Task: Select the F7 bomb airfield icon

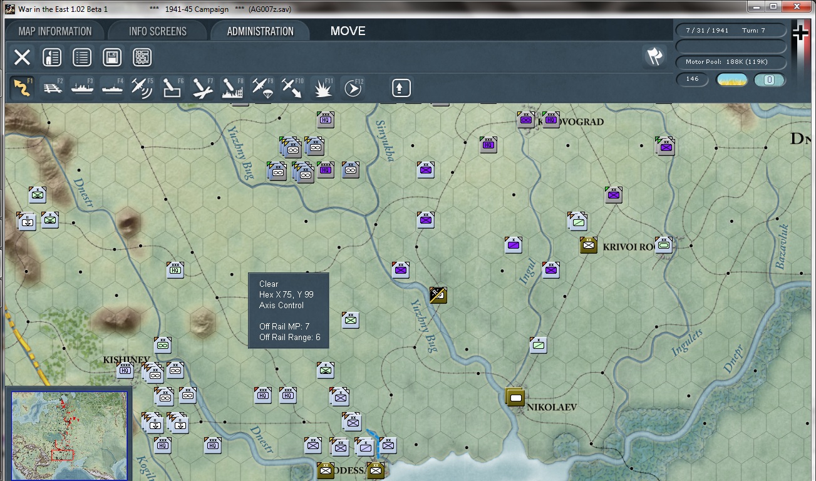Action: tap(202, 88)
